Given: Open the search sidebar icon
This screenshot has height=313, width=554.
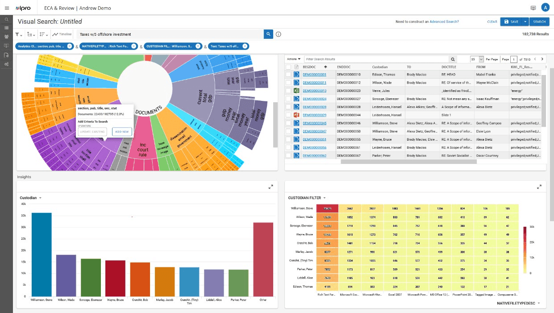Looking at the screenshot, I should 6,19.
